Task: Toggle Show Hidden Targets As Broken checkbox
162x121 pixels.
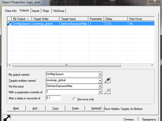Action: 101,109
